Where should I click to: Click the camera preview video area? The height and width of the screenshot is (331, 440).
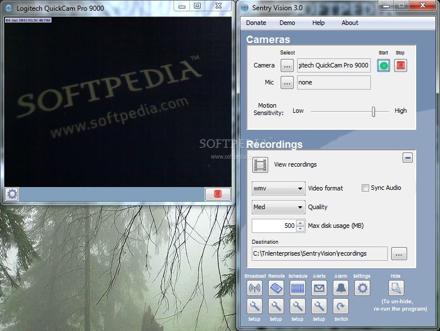(x=118, y=102)
